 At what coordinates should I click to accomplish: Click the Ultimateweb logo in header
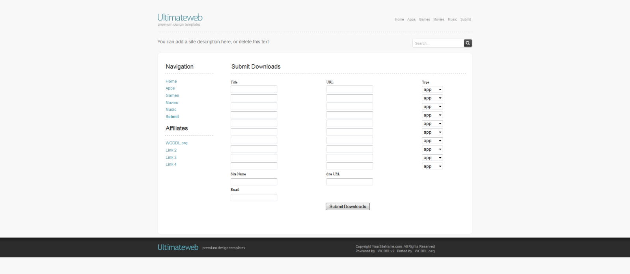click(x=180, y=18)
